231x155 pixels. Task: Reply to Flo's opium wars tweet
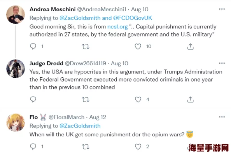(x=33, y=146)
